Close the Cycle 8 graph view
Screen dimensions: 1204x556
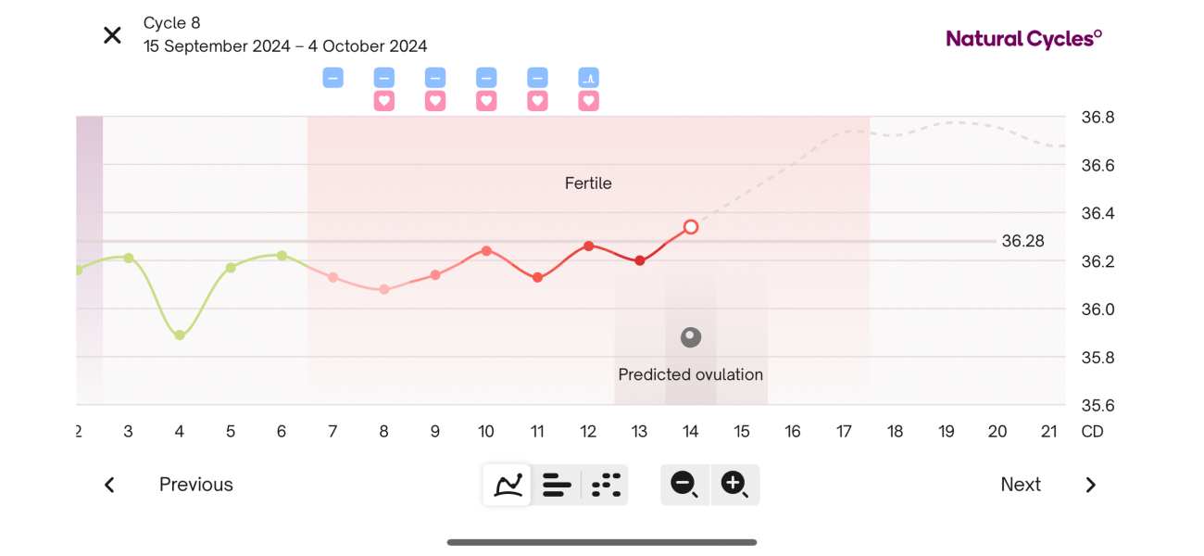click(x=112, y=35)
